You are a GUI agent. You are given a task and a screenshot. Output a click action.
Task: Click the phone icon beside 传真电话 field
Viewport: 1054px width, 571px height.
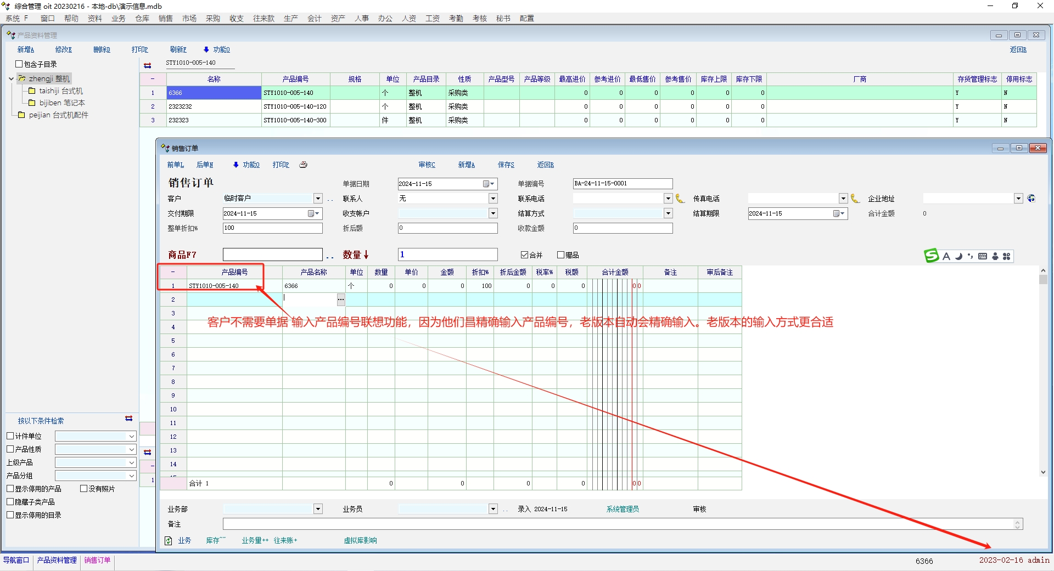(855, 199)
